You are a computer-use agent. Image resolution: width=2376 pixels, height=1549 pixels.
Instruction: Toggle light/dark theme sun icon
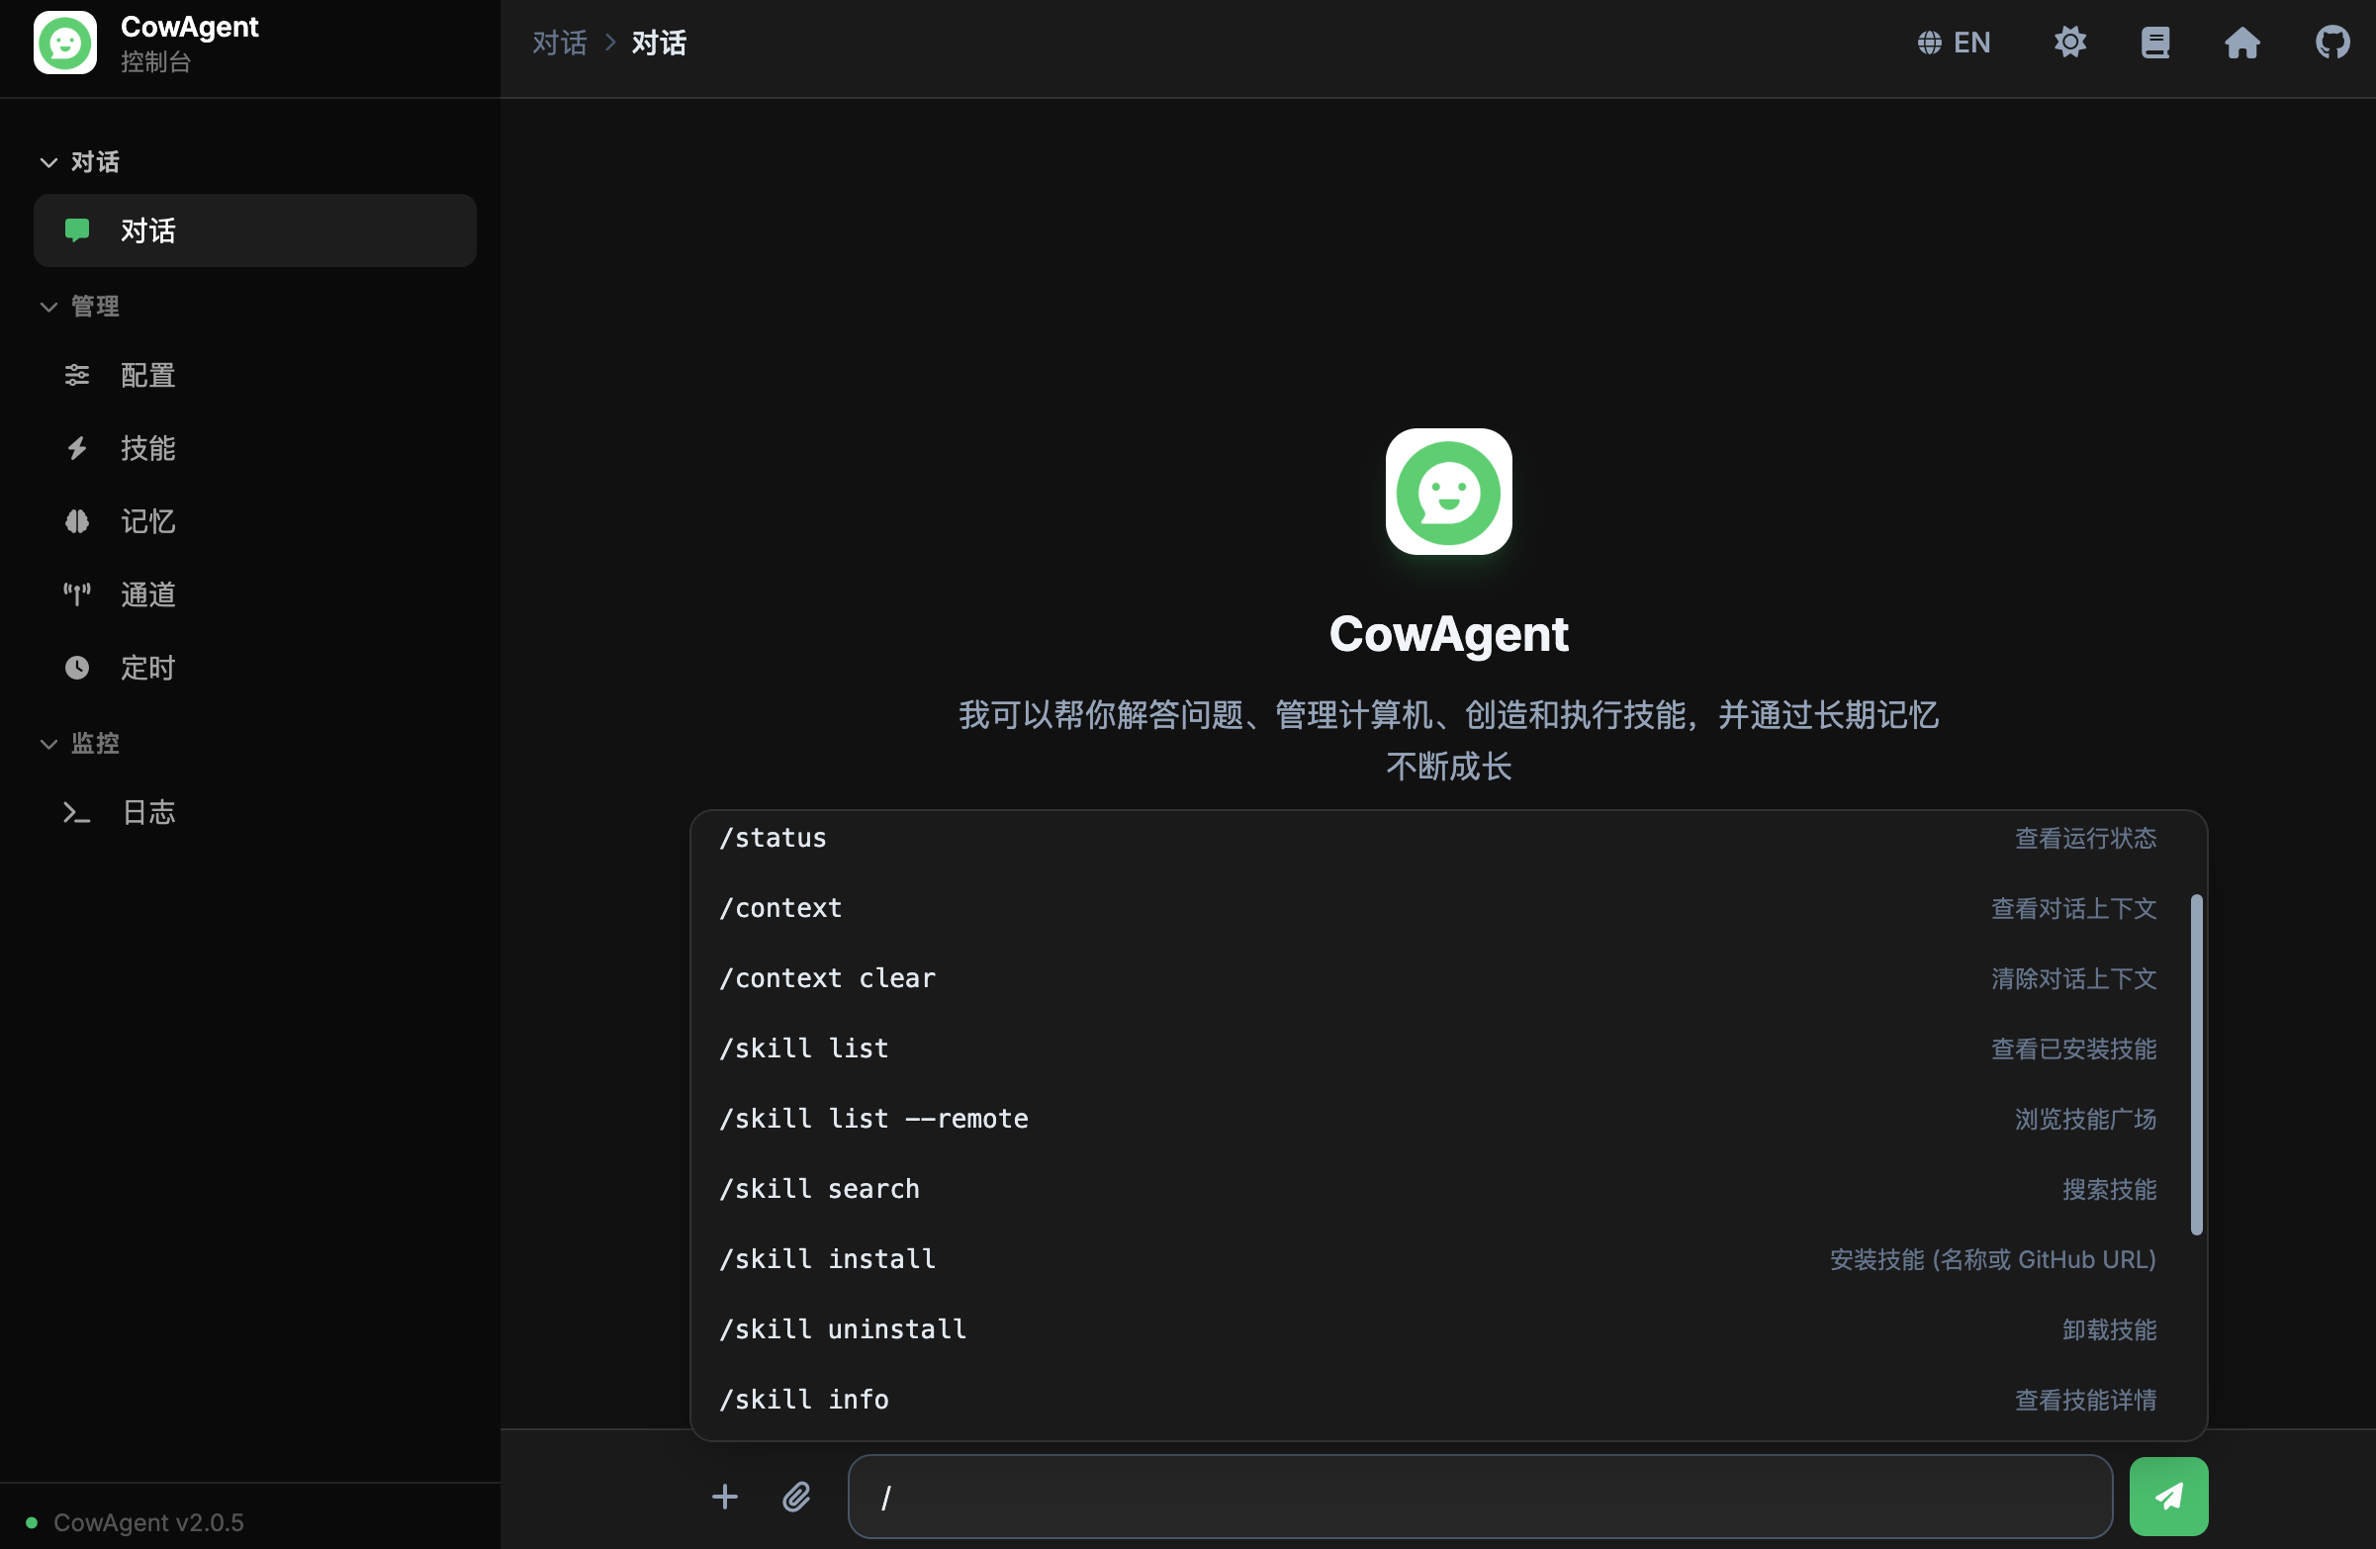point(2069,43)
